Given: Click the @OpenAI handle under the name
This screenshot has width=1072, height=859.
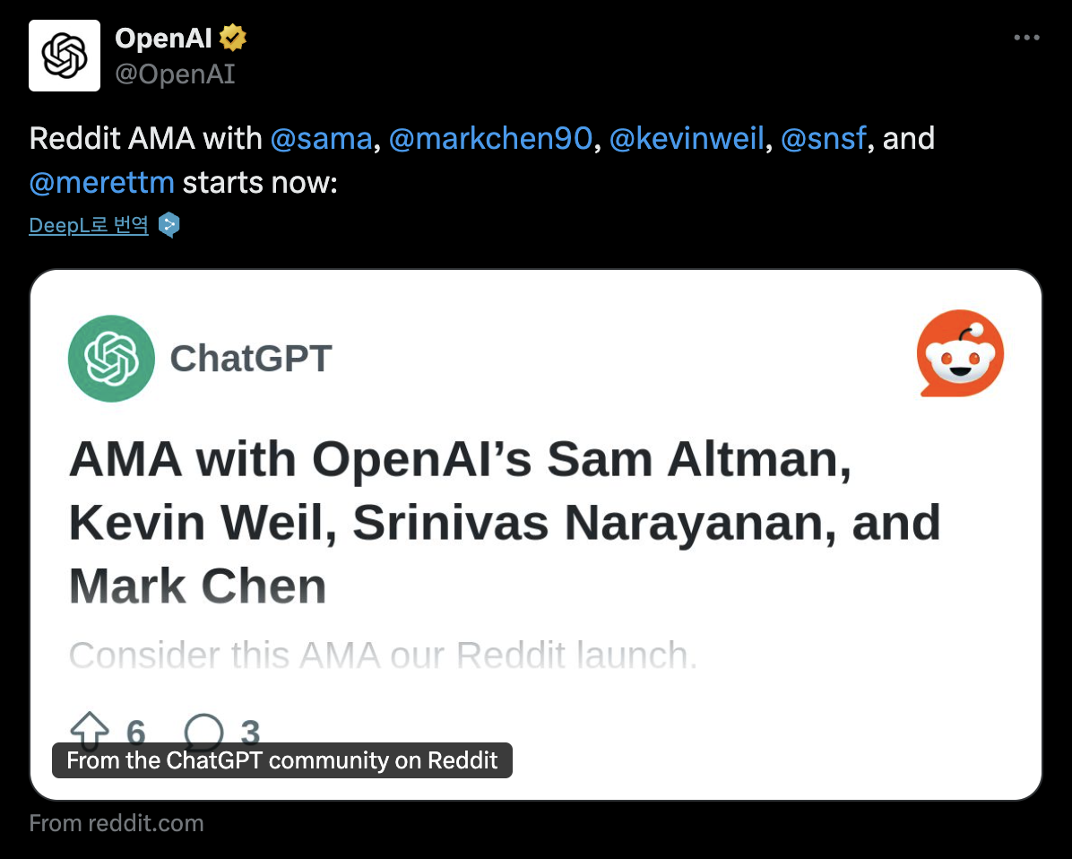Looking at the screenshot, I should coord(175,74).
